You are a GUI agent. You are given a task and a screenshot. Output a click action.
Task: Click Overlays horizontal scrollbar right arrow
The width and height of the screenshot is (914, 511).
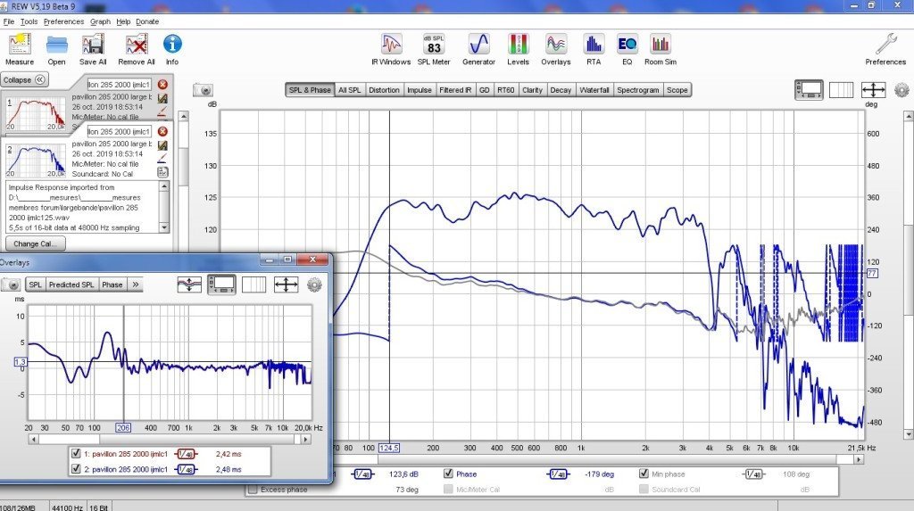pyautogui.click(x=305, y=440)
